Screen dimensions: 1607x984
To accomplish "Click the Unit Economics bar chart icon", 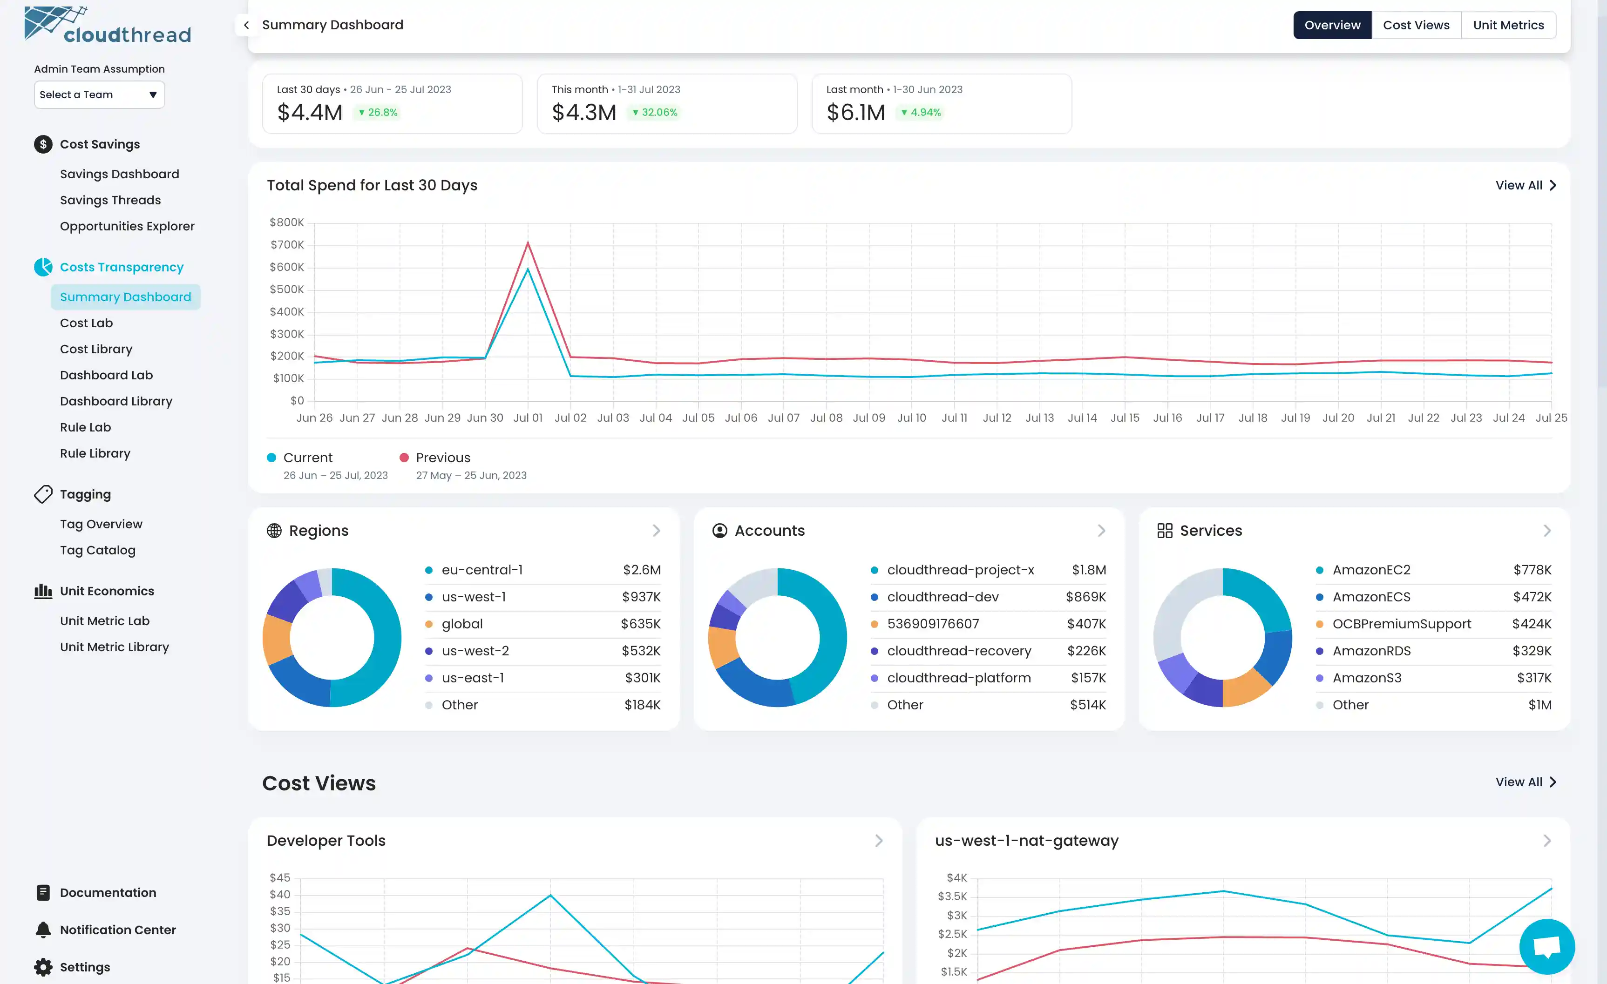I will (43, 591).
